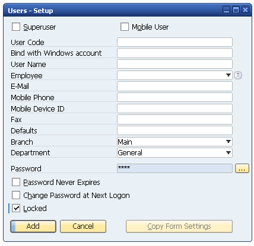The width and height of the screenshot is (254, 246).
Task: Open the Department dropdown showing General
Action: [x=228, y=153]
